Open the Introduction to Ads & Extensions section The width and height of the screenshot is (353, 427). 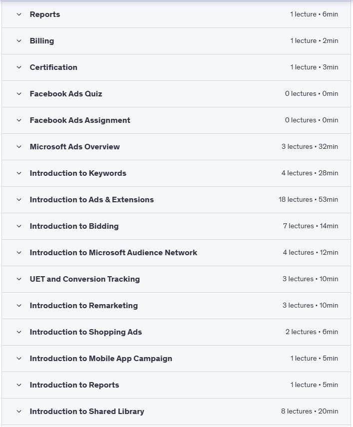point(91,200)
